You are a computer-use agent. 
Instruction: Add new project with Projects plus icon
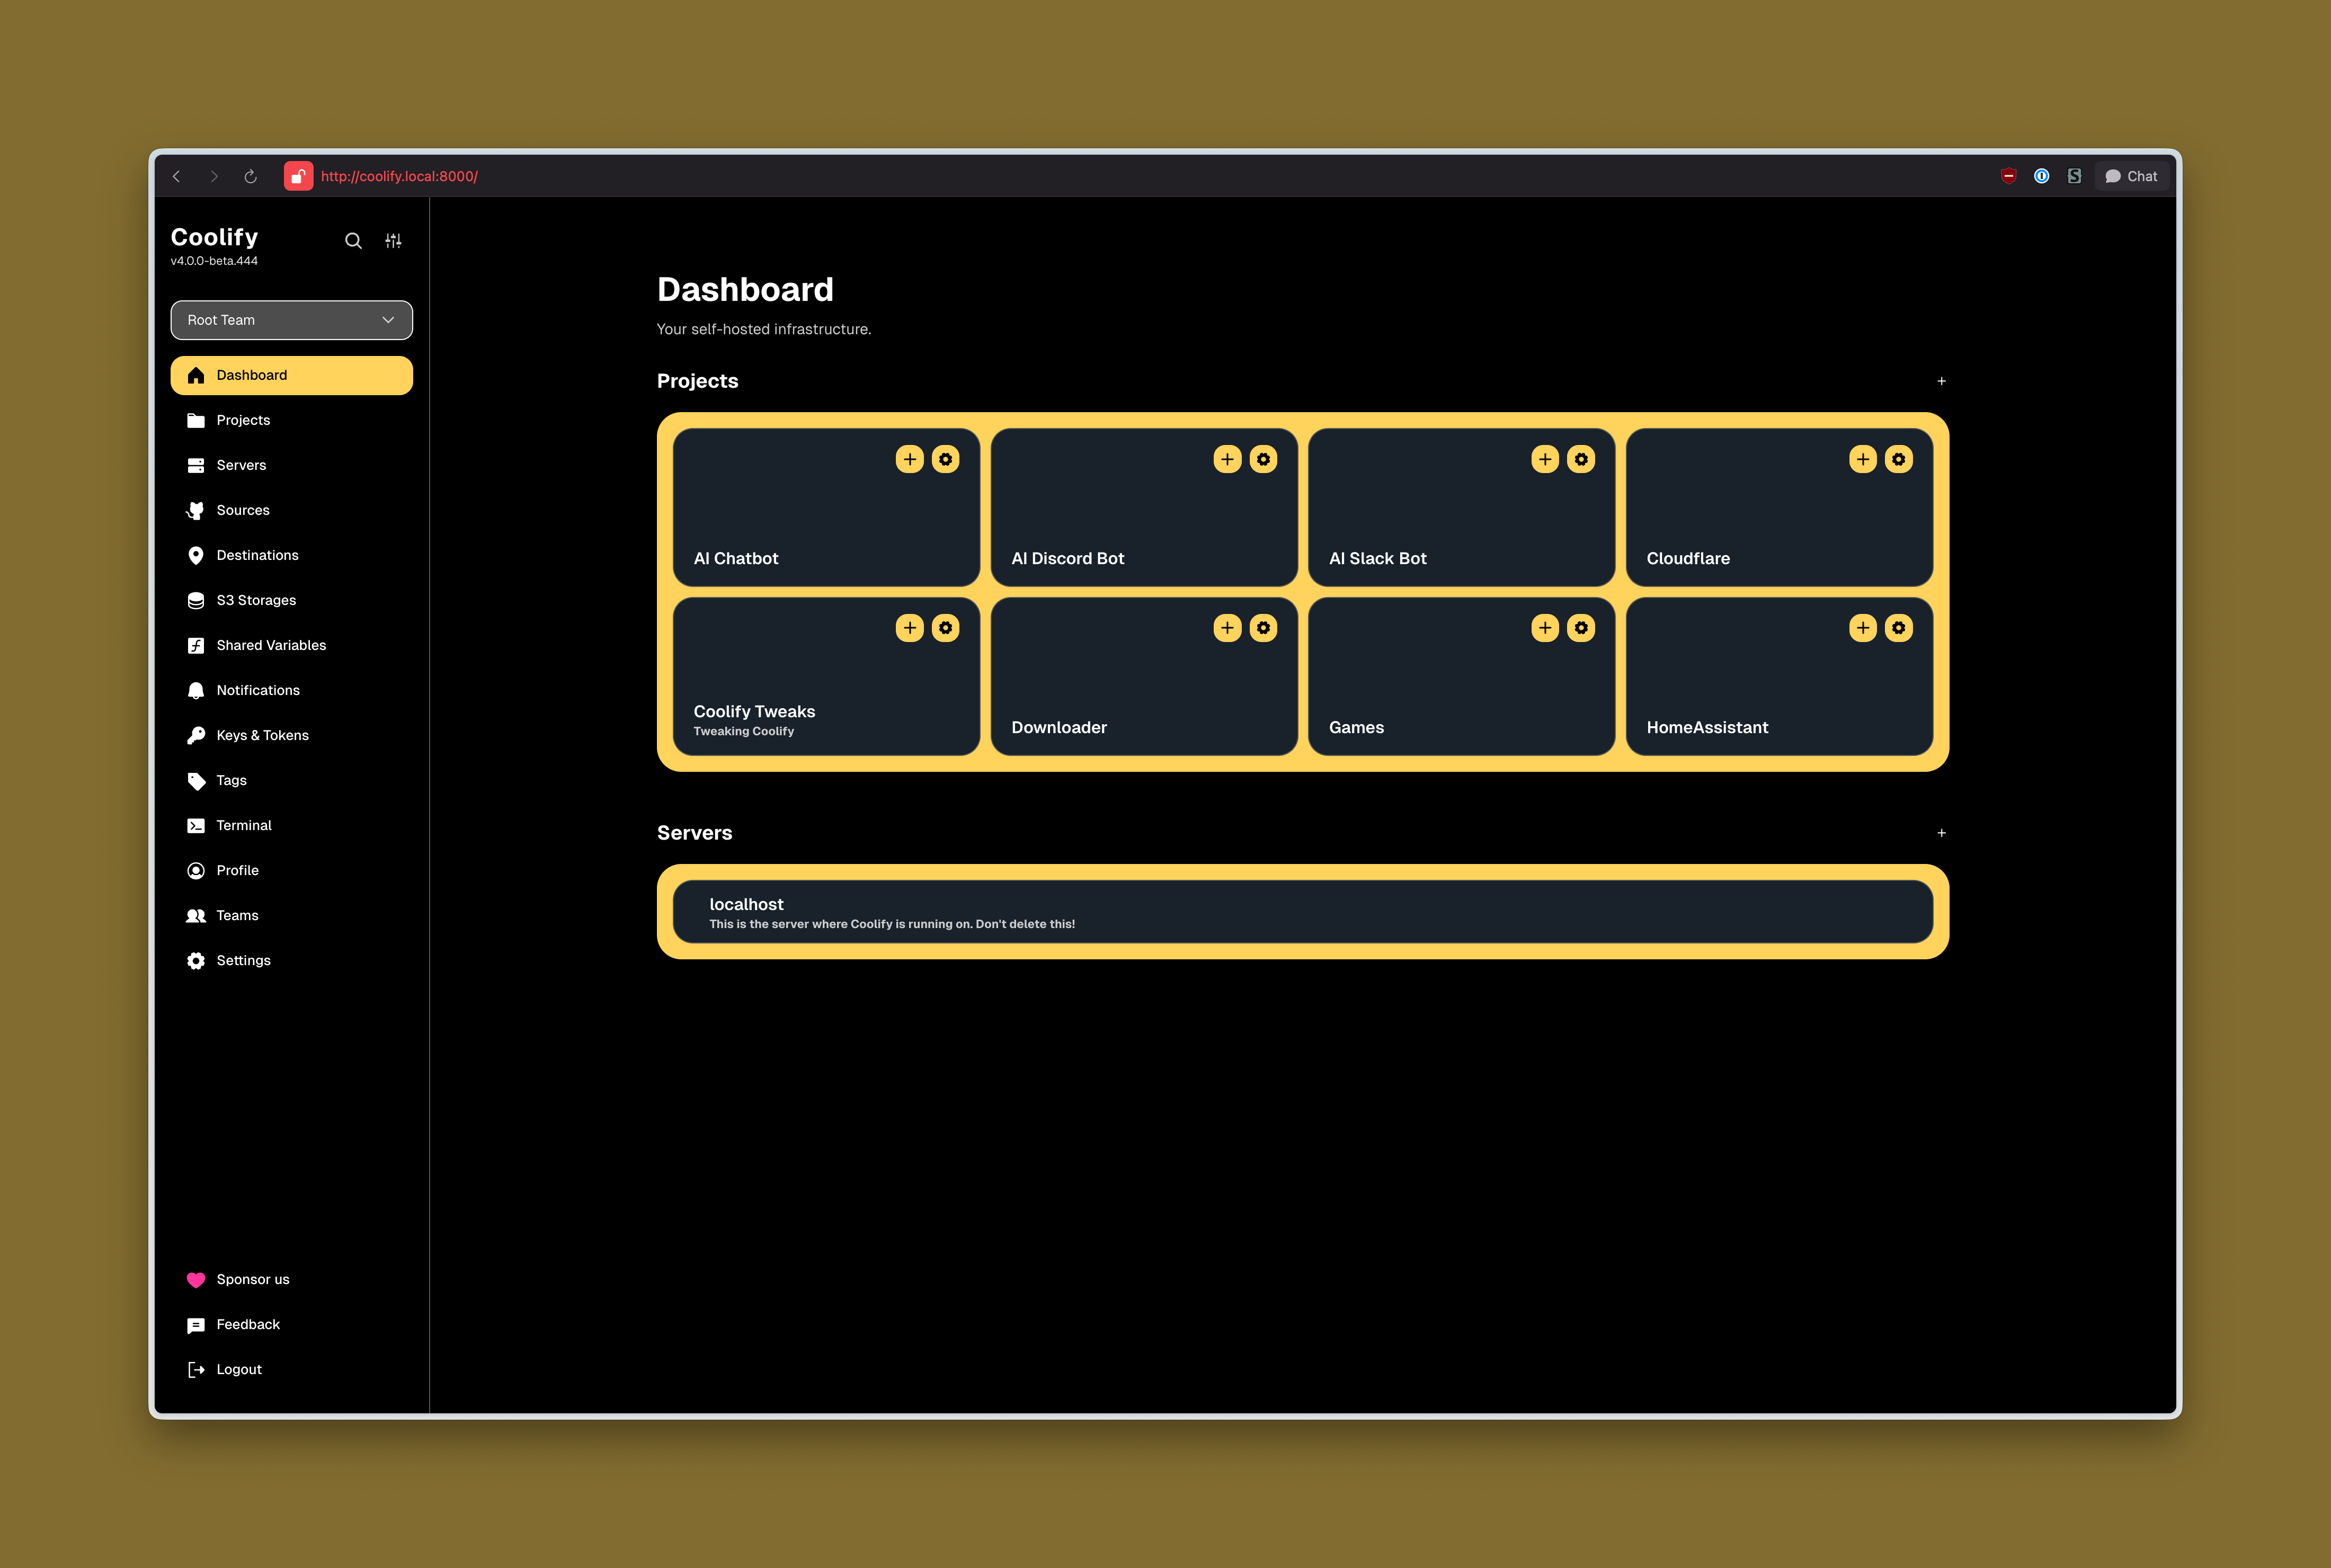(x=1941, y=381)
